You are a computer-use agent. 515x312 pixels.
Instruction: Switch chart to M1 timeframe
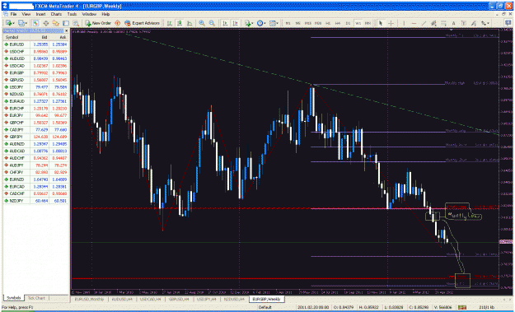pyautogui.click(x=288, y=23)
